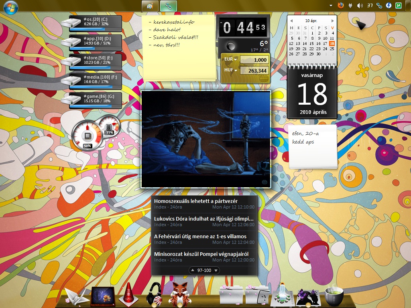Open the paint palette taskbar button
This screenshot has height=308, width=411.
click(150, 6)
